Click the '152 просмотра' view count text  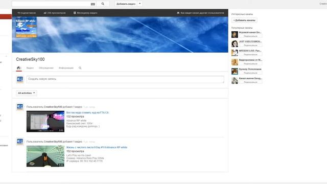tap(75, 151)
